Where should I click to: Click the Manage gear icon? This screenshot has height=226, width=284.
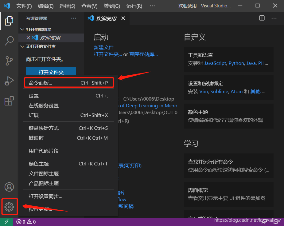click(9, 207)
